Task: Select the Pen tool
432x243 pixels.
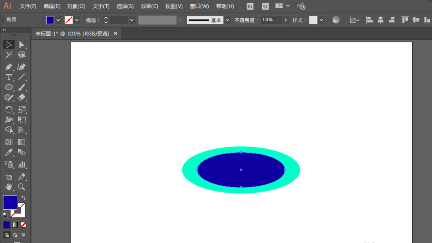Action: (9, 67)
